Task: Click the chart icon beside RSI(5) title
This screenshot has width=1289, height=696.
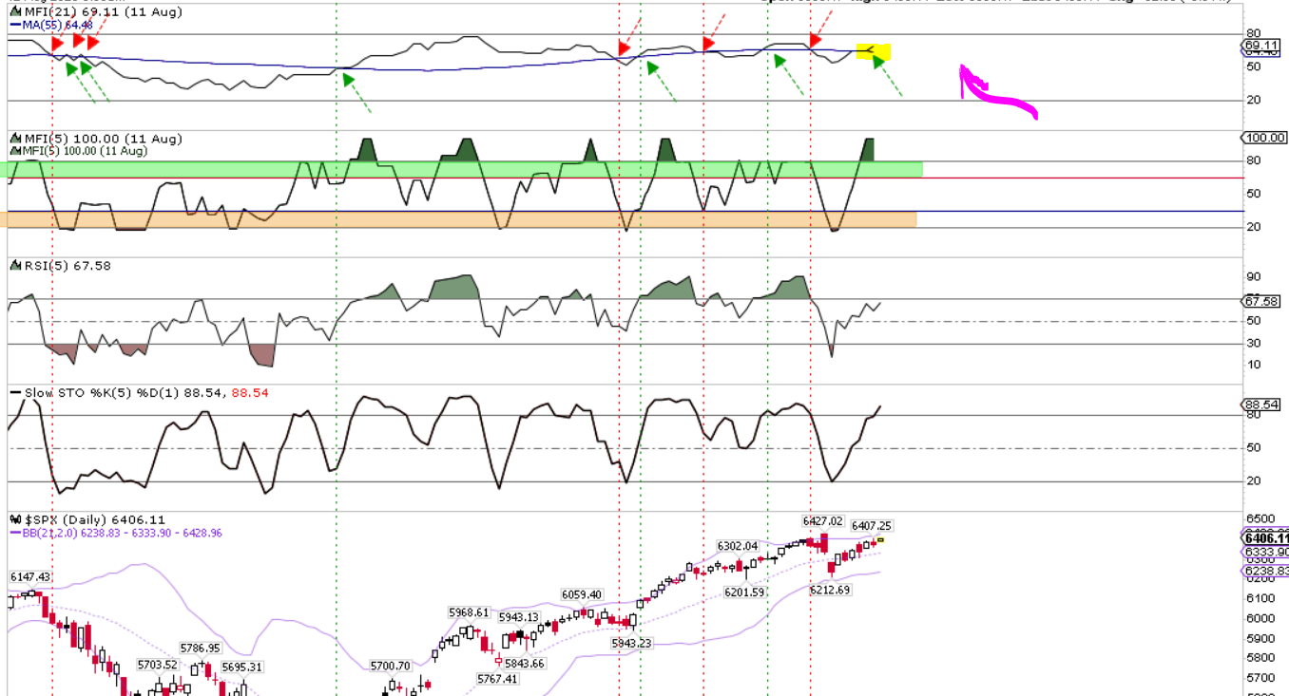Action: click(x=15, y=266)
